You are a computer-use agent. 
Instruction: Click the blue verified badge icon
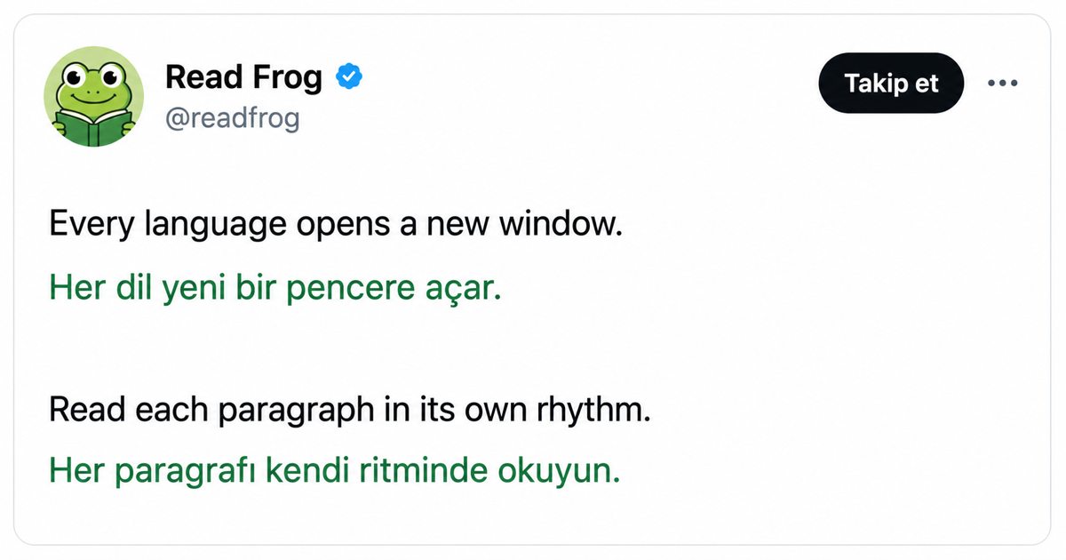click(x=348, y=78)
